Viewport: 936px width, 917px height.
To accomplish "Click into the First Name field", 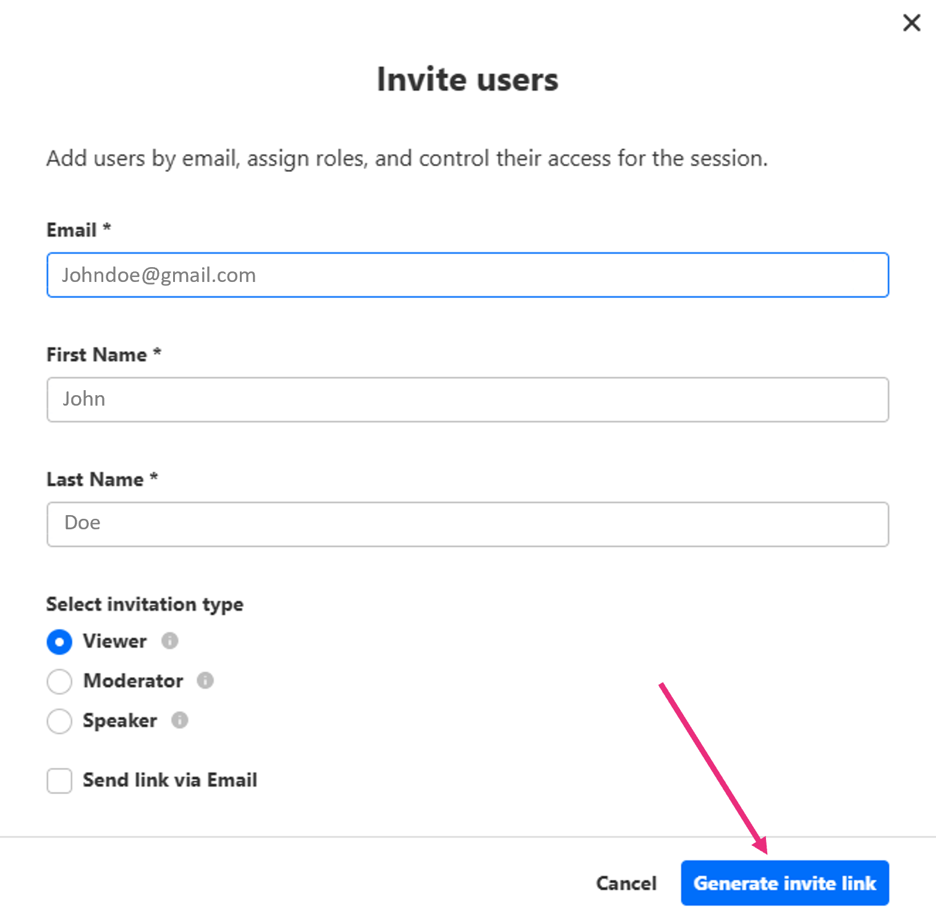I will (x=468, y=399).
